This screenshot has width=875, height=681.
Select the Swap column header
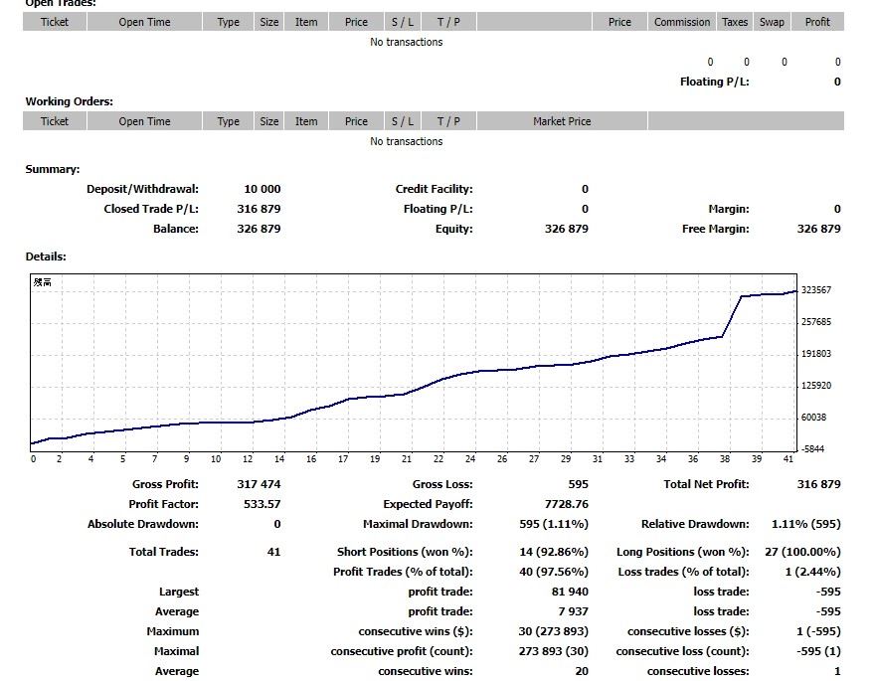[772, 22]
